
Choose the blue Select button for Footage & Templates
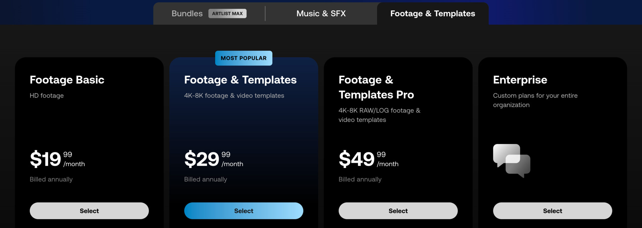click(244, 211)
